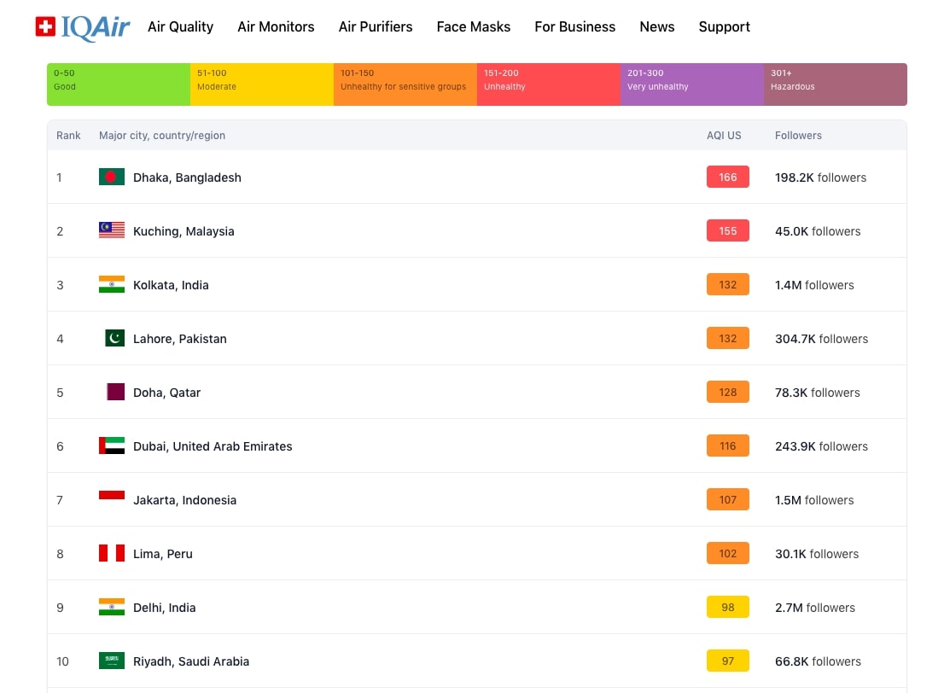944x693 pixels.
Task: Open Lahore, Pakistan city link
Action: 180,339
